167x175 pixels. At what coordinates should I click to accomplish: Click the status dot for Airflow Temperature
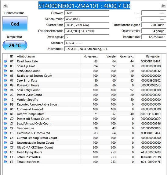[5, 114]
